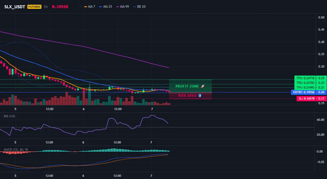Click the TP1: 0.21493 price label
This screenshot has width=327, height=179.
tap(305, 87)
